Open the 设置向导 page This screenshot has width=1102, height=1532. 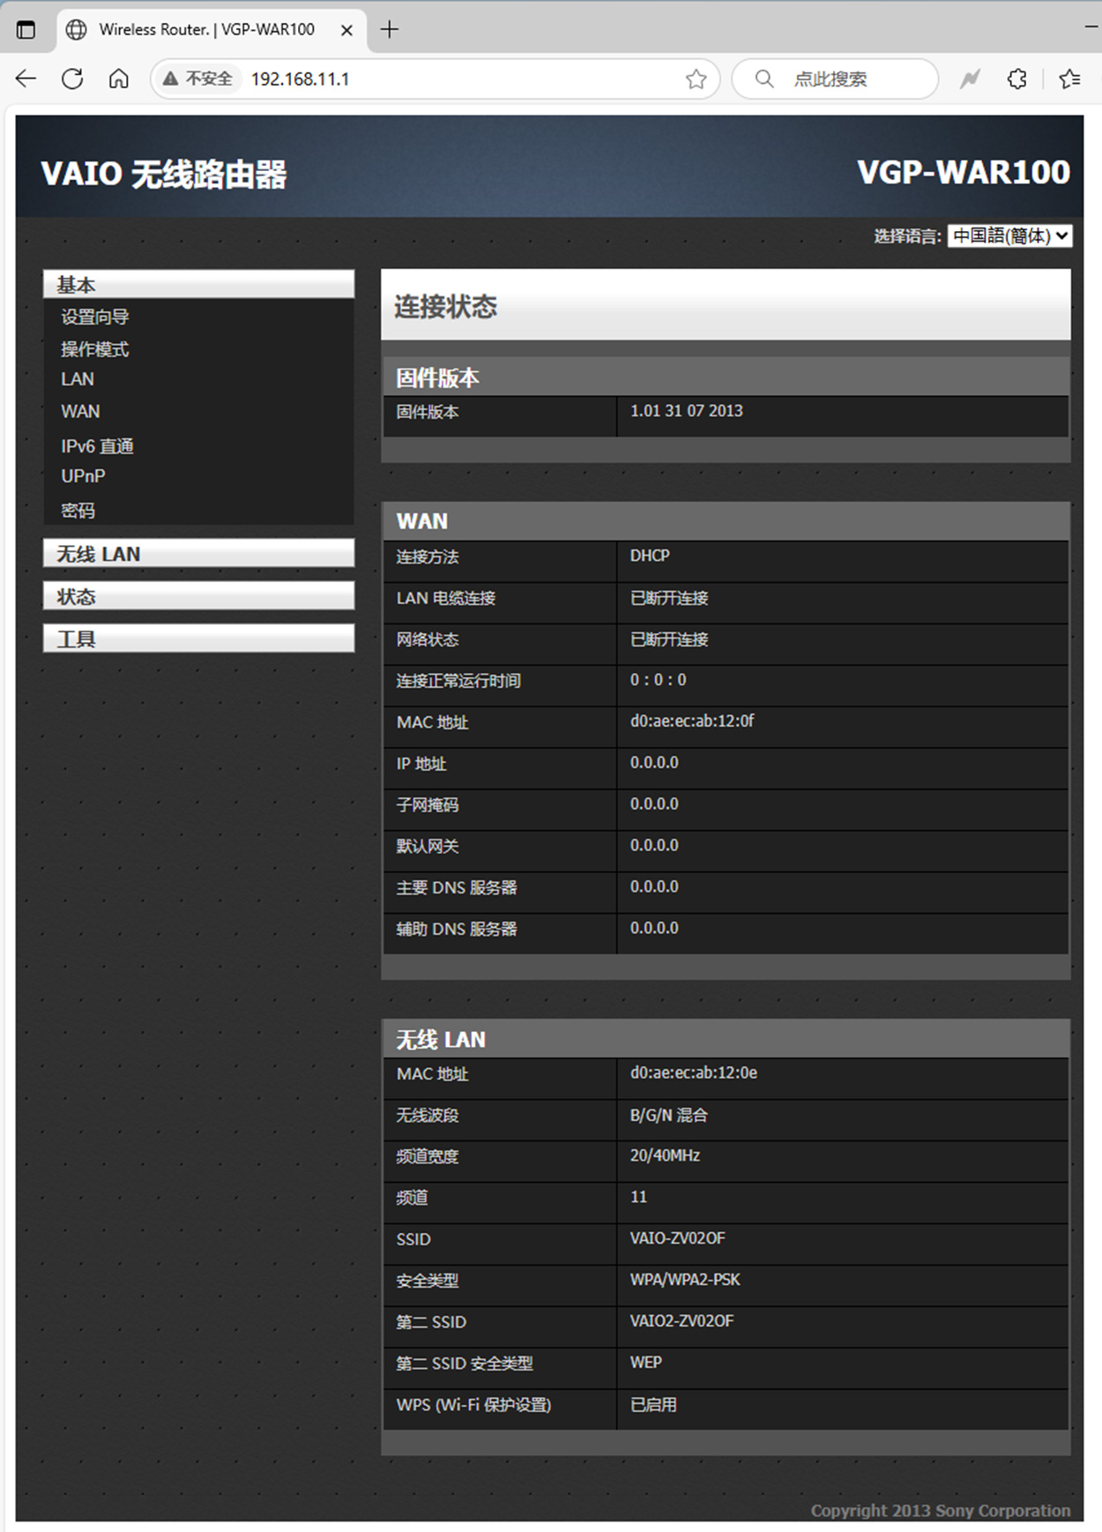[94, 317]
